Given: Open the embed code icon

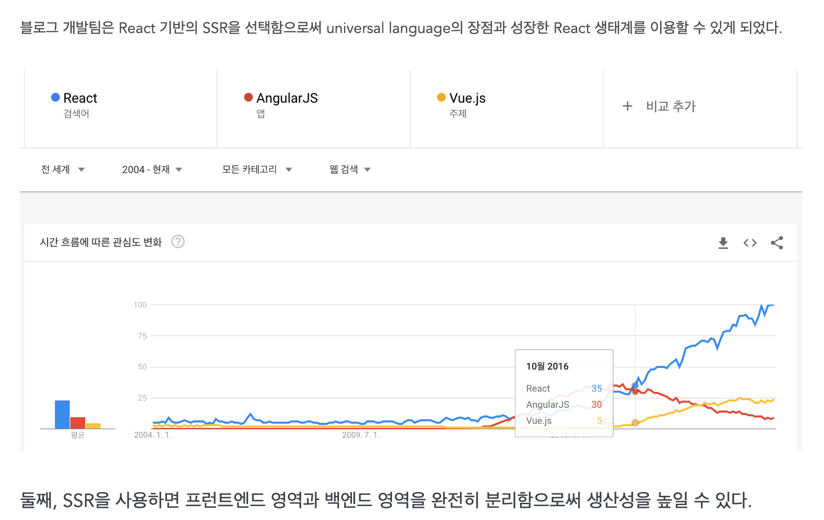Looking at the screenshot, I should coord(750,243).
